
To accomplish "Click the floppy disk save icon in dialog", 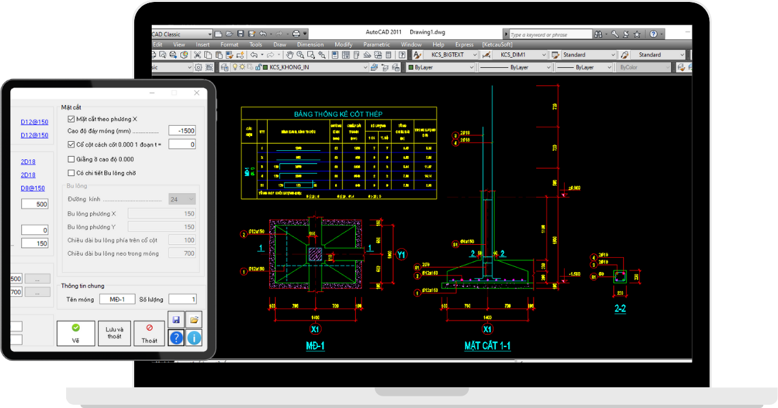I will point(176,320).
